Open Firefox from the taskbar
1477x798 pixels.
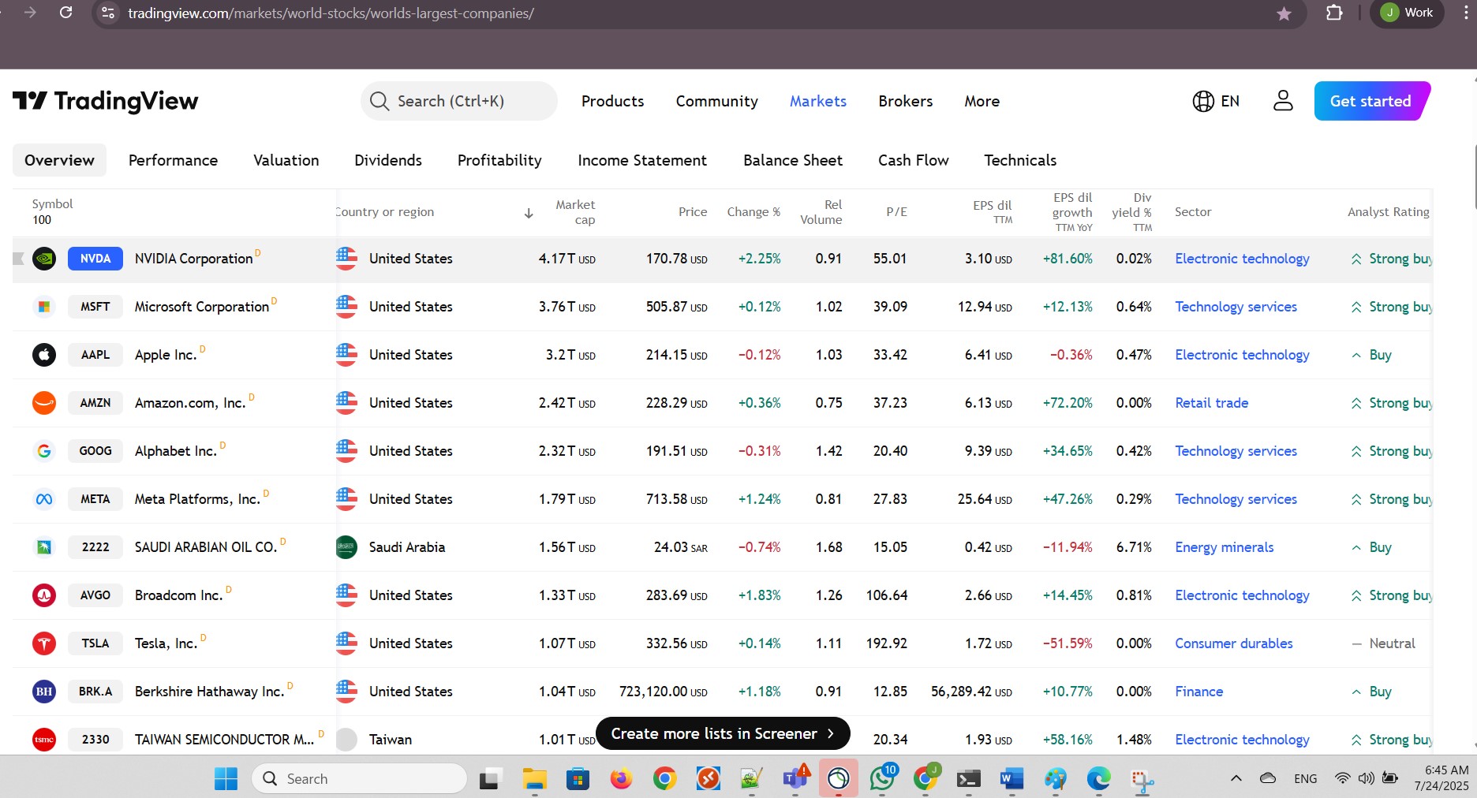tap(622, 779)
